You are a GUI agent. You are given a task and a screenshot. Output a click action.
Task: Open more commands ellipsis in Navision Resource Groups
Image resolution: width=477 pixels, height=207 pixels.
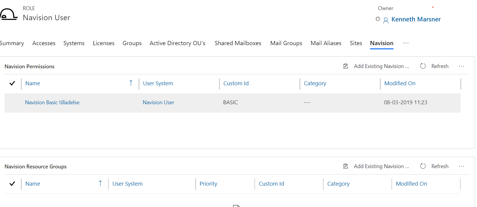[x=462, y=166]
